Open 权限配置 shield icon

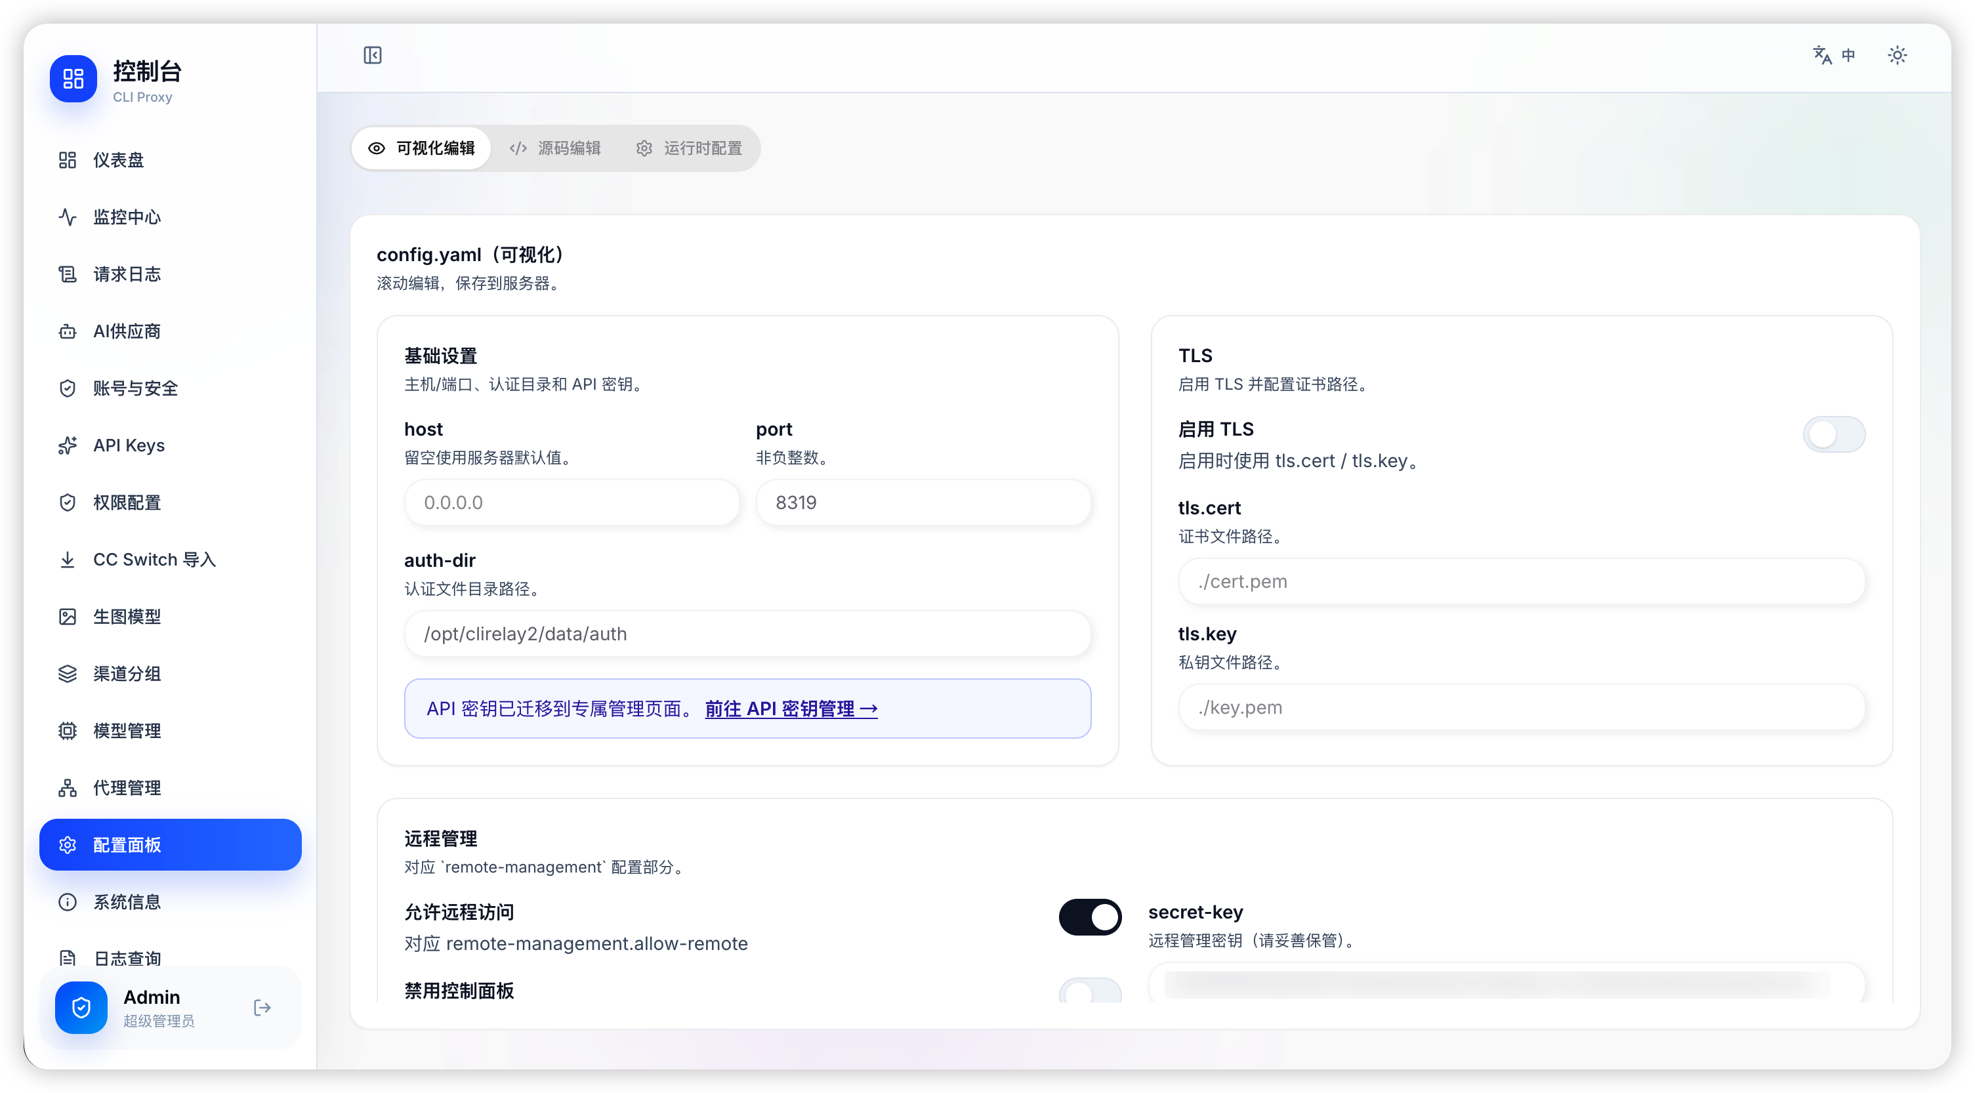coord(68,502)
